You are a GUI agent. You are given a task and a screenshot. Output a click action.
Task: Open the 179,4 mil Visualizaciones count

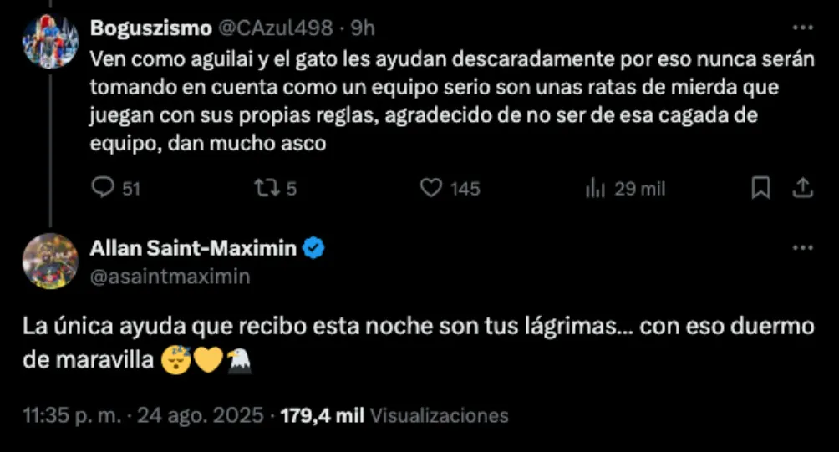click(x=393, y=416)
